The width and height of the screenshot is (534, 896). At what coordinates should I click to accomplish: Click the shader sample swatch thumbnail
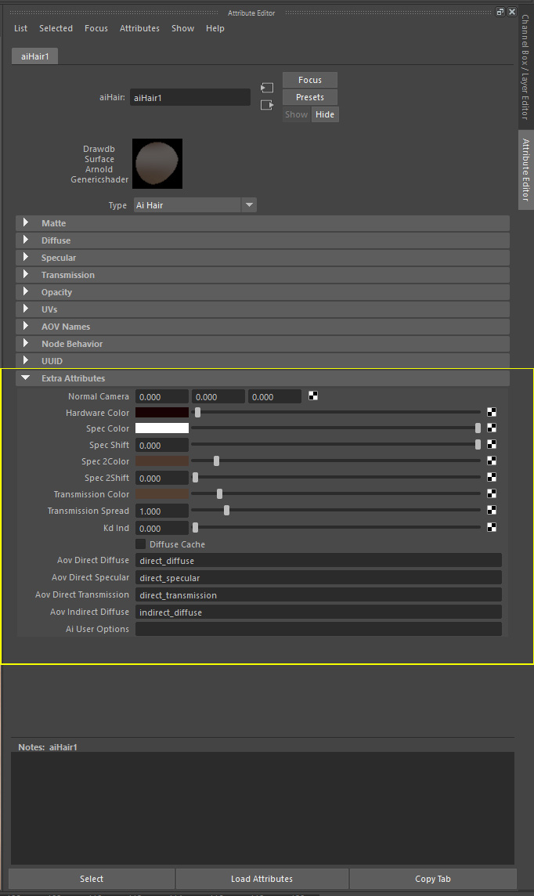pyautogui.click(x=157, y=164)
